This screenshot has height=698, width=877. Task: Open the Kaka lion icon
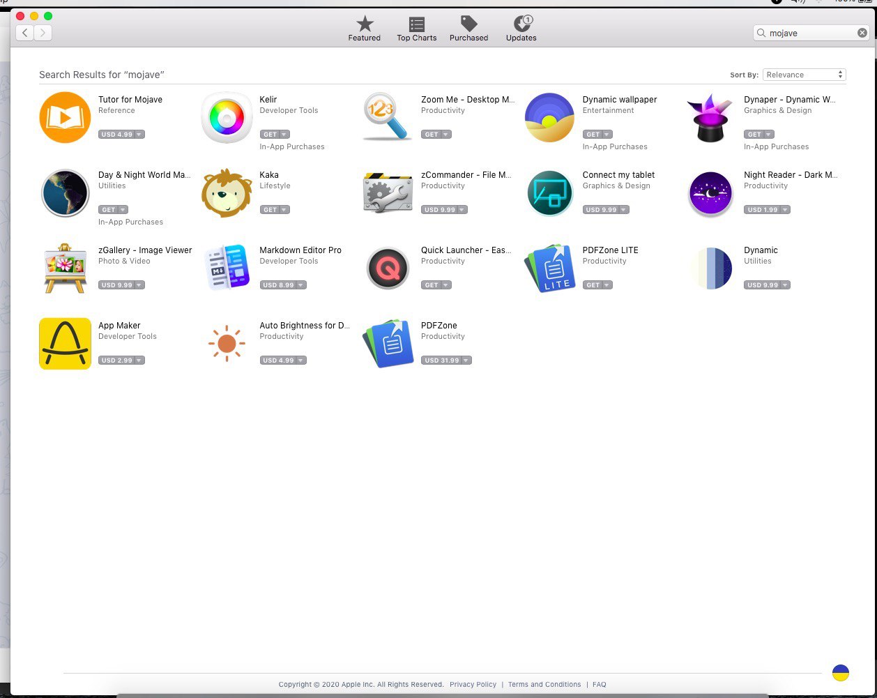click(x=227, y=192)
